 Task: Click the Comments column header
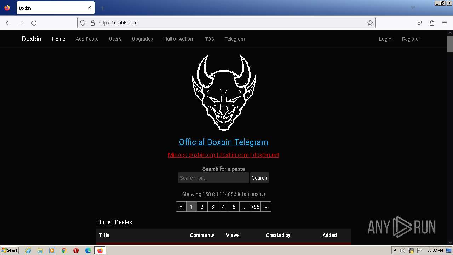pyautogui.click(x=202, y=235)
